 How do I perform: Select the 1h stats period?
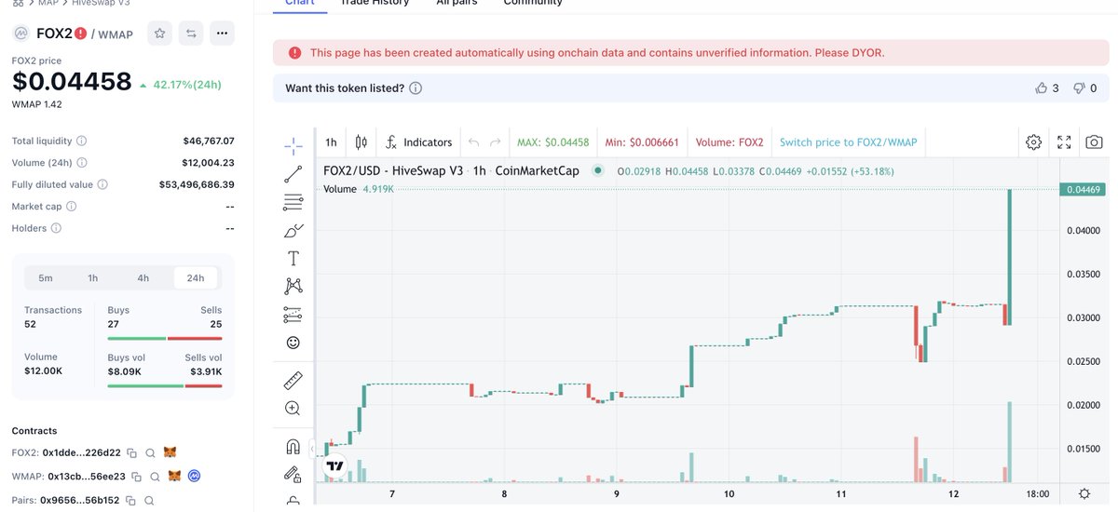pos(93,277)
